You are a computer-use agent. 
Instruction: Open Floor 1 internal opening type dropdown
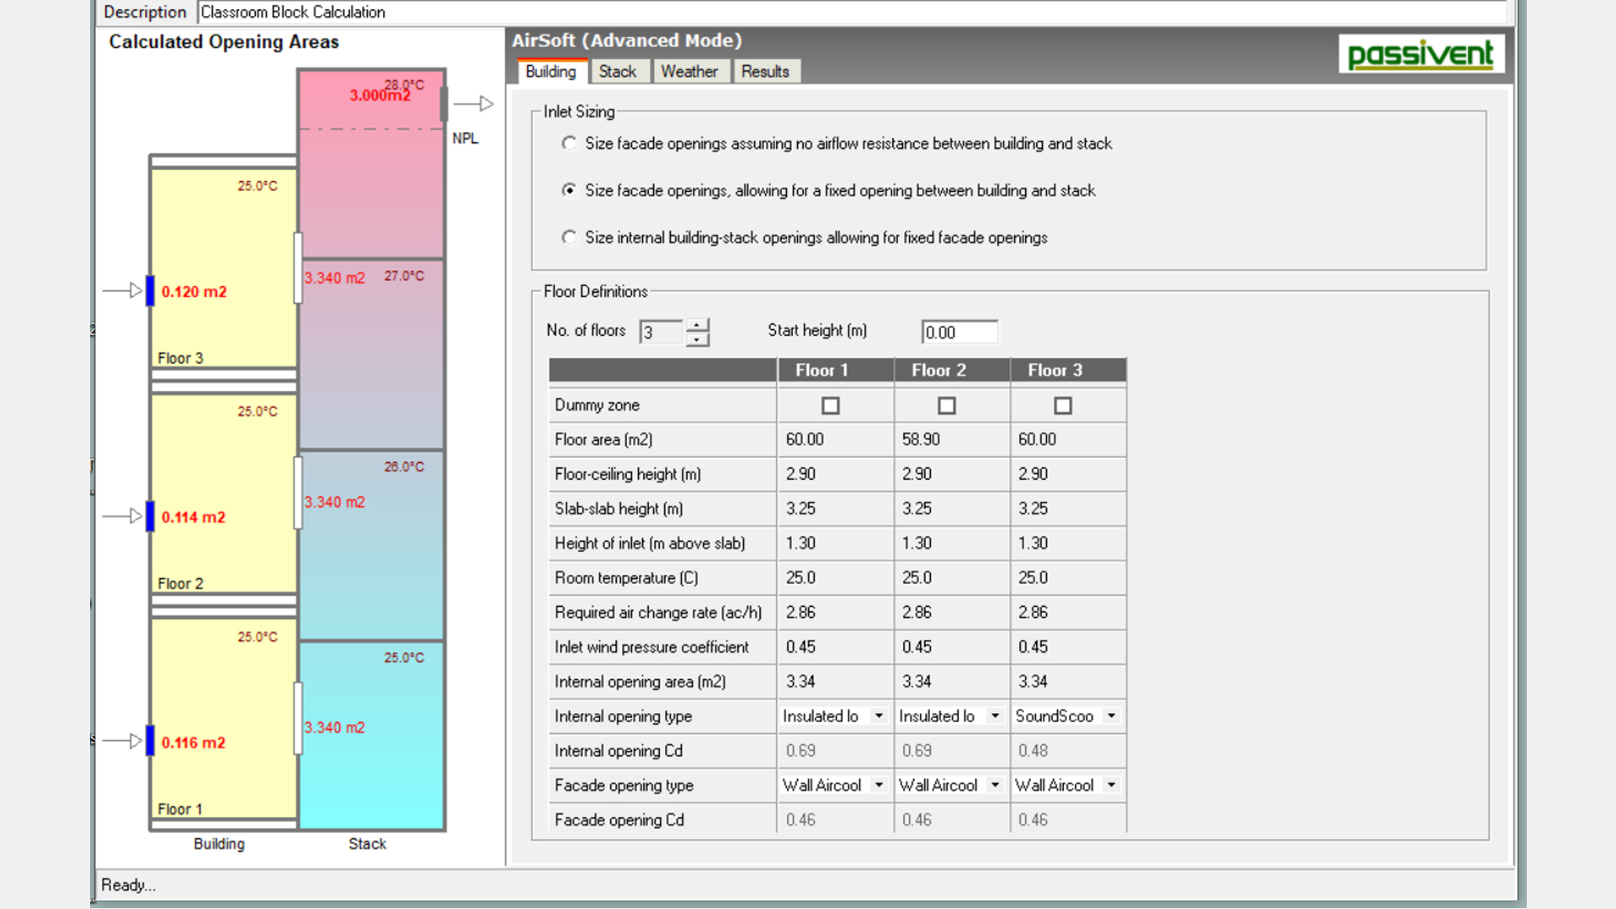879,715
